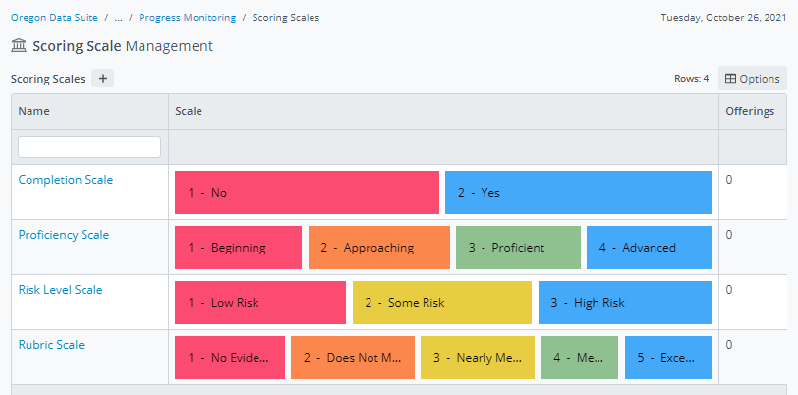Open the Completion Scale link
This screenshot has width=798, height=395.
point(66,180)
